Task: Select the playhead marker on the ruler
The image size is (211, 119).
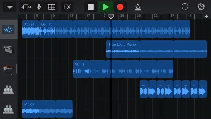Action: [111, 16]
